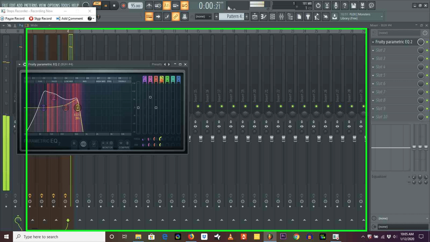Add a new pattern with the plus button

point(246,17)
